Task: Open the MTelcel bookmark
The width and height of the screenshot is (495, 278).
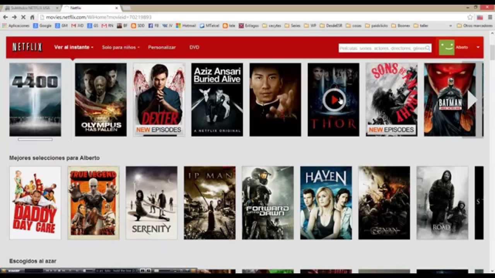Action: tap(209, 25)
